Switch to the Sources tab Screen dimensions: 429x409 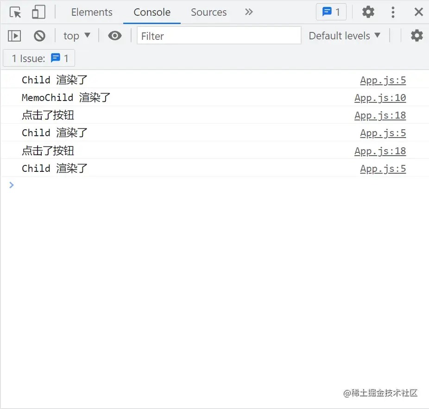(x=208, y=13)
